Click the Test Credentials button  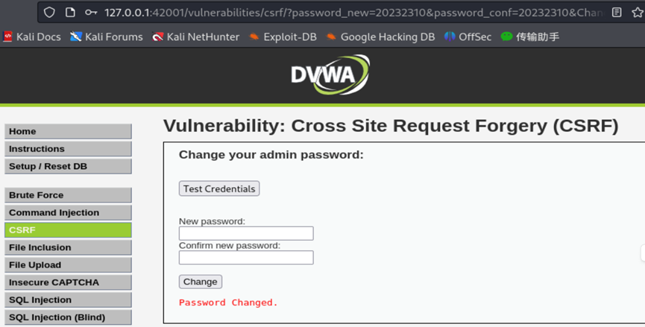219,189
